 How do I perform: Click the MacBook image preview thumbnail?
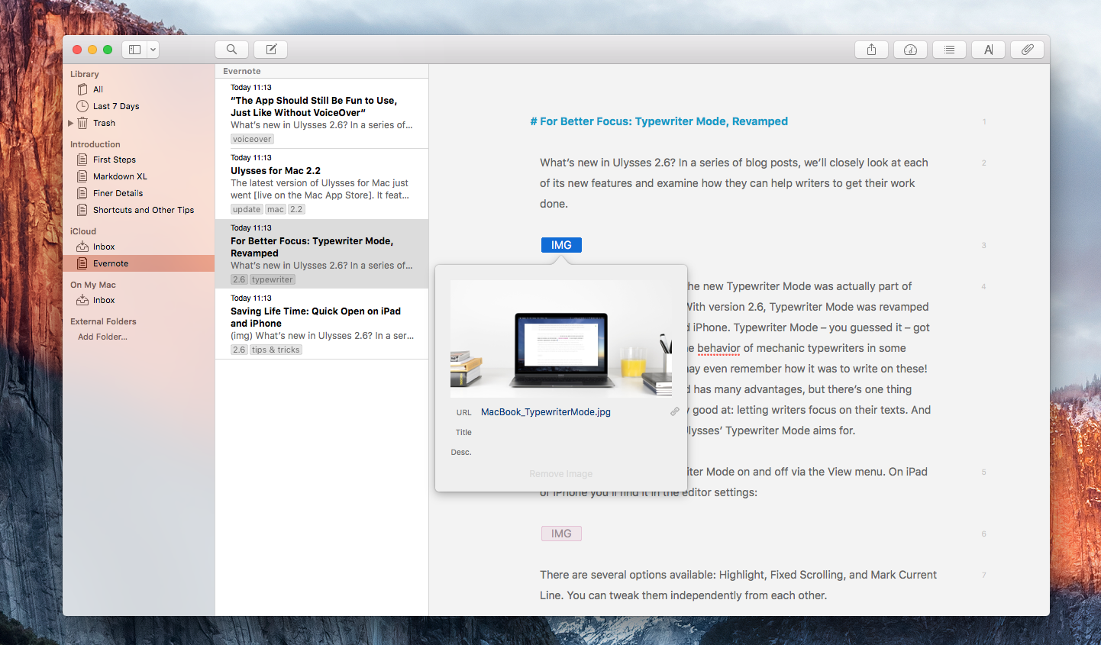(560, 338)
